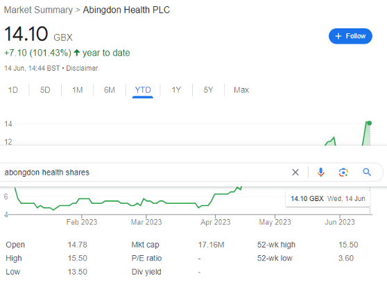
Task: Click the blue magnifier search icon
Action: click(x=367, y=172)
